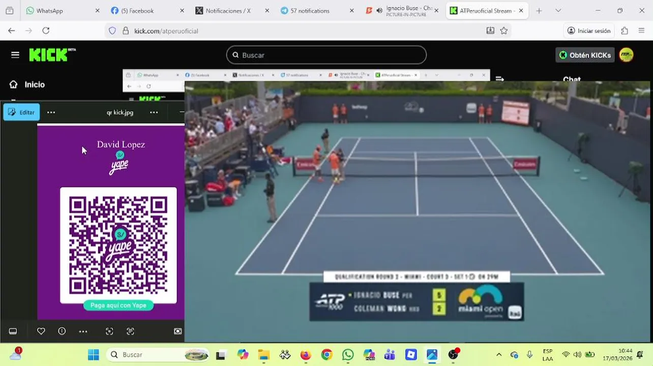This screenshot has width=653, height=366.
Task: Open options beside qr kick.jpg filename
Action: pos(154,112)
